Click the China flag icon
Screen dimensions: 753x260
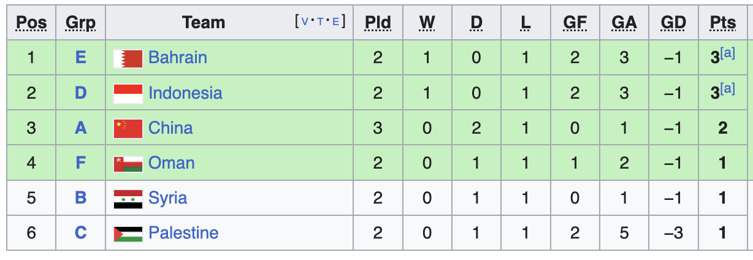128,129
